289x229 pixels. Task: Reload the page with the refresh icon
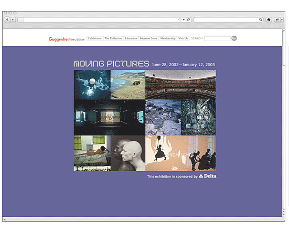(188, 20)
